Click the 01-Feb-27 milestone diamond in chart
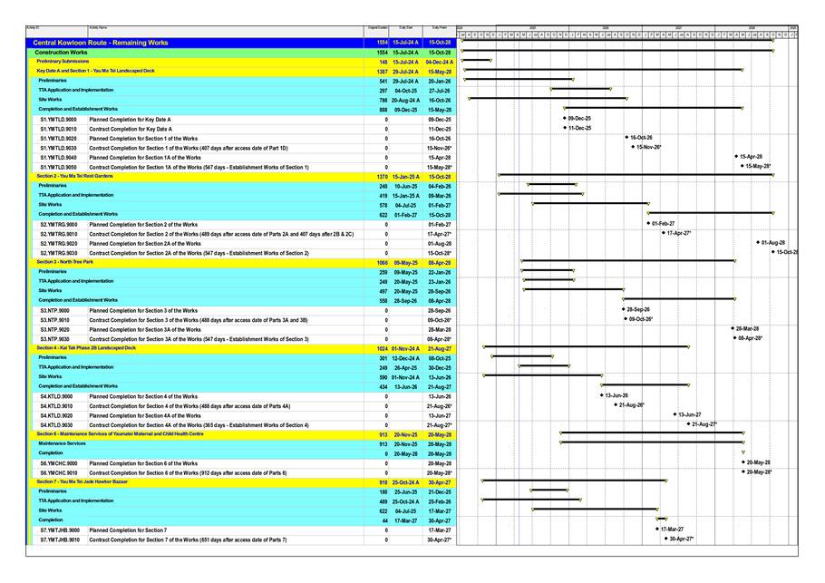The height and width of the screenshot is (583, 825). click(x=648, y=223)
